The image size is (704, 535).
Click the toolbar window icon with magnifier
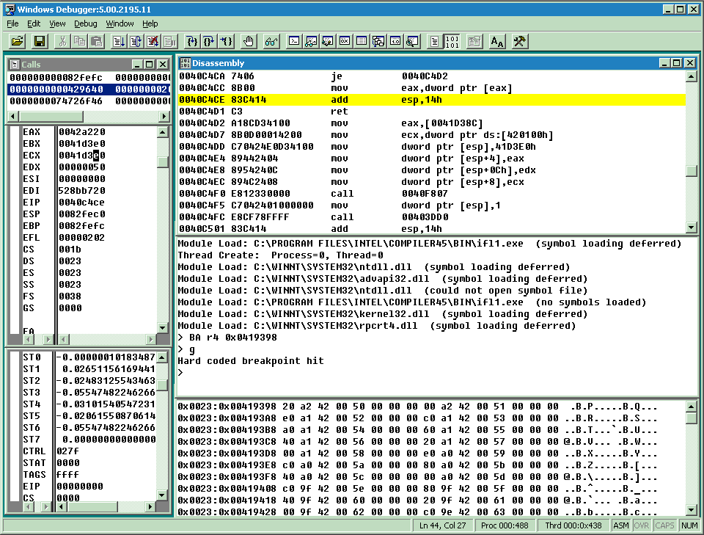click(412, 42)
